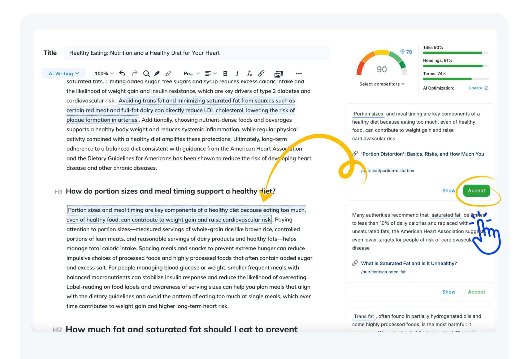Click the Title progress bar at 90%
Viewport: 526px width, 359px height.
click(456, 53)
